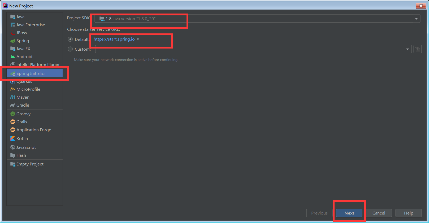Choose Maven in project type list
Image resolution: width=429 pixels, height=223 pixels.
[x=34, y=97]
